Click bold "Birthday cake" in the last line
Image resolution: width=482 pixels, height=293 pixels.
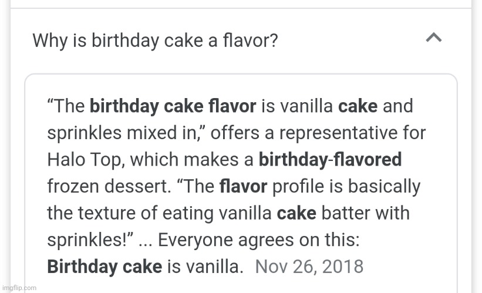click(105, 266)
